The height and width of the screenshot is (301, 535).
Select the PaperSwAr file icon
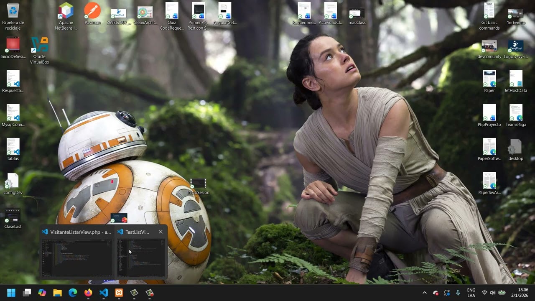[489, 184]
